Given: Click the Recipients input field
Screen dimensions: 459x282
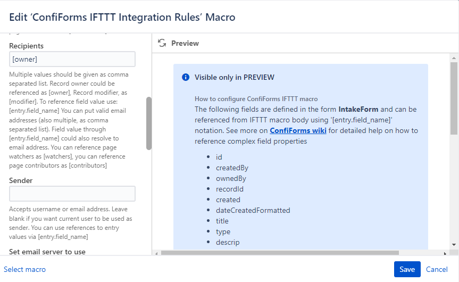Looking at the screenshot, I should [x=72, y=59].
